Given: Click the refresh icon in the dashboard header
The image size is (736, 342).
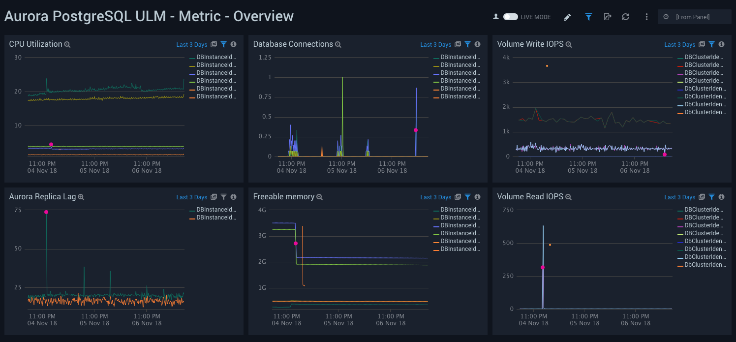Looking at the screenshot, I should 625,17.
